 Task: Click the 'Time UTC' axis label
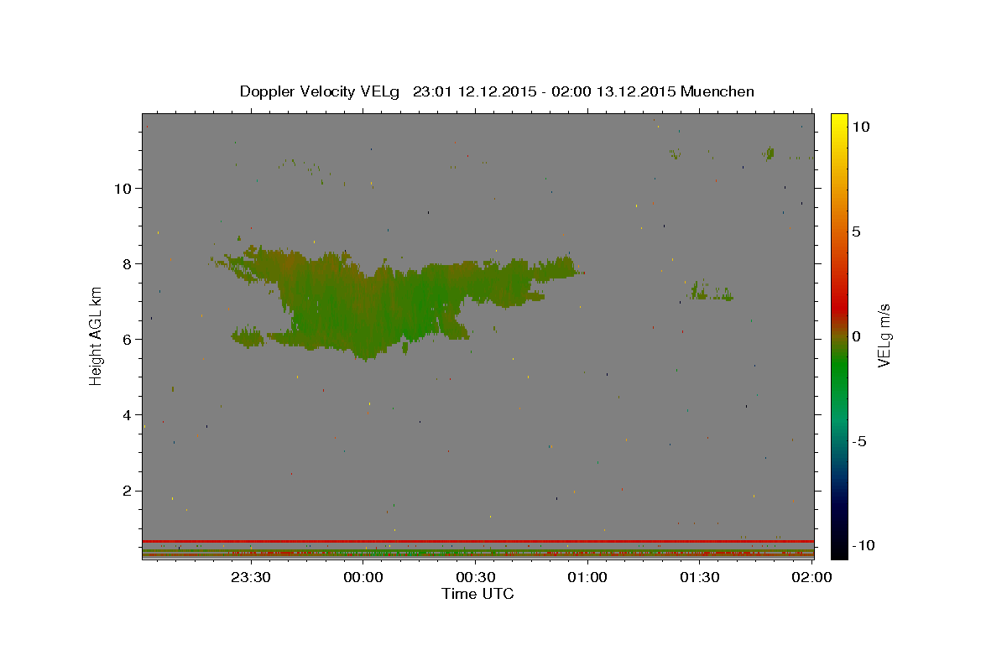[477, 594]
